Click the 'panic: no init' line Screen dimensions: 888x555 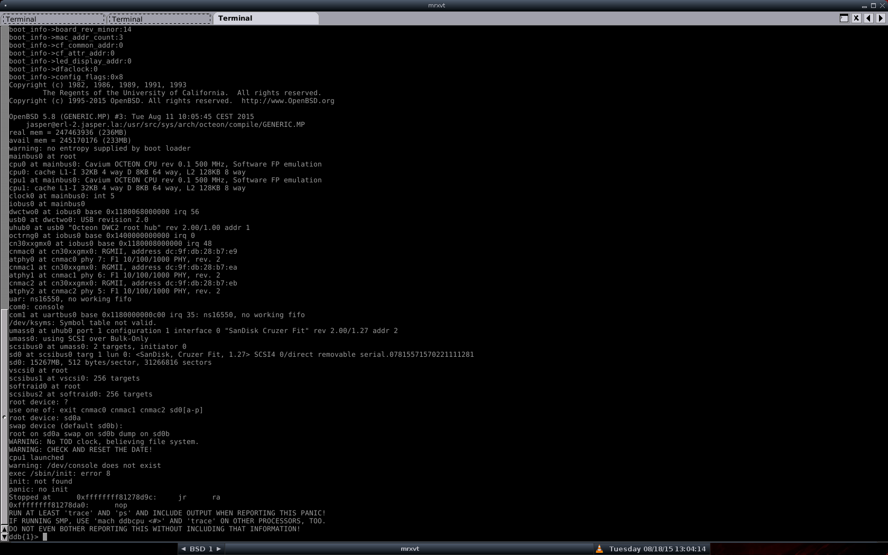[39, 489]
